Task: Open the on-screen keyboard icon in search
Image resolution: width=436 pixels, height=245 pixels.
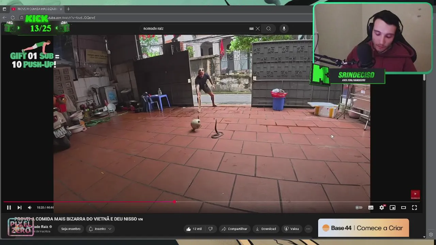Action: [x=251, y=29]
